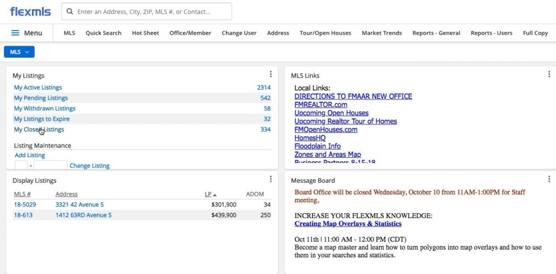This screenshot has width=556, height=274.
Task: Expand the blue MLS dropdown
Action: pyautogui.click(x=19, y=52)
